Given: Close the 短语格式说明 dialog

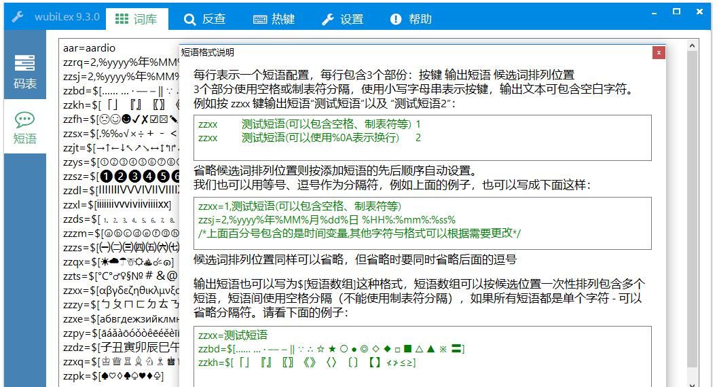Looking at the screenshot, I should pyautogui.click(x=659, y=52).
